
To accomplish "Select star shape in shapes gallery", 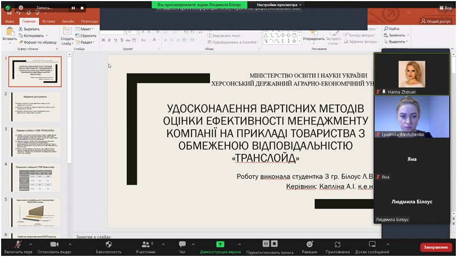I will click(294, 41).
